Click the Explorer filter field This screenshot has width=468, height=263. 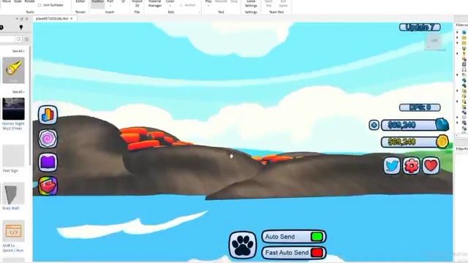point(461,25)
